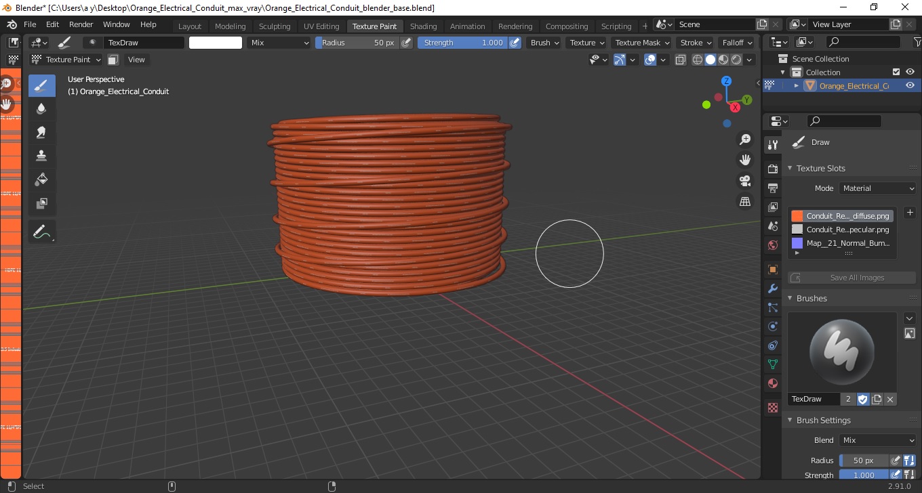The image size is (922, 493).
Task: Select the Smear tool
Action: point(42,132)
